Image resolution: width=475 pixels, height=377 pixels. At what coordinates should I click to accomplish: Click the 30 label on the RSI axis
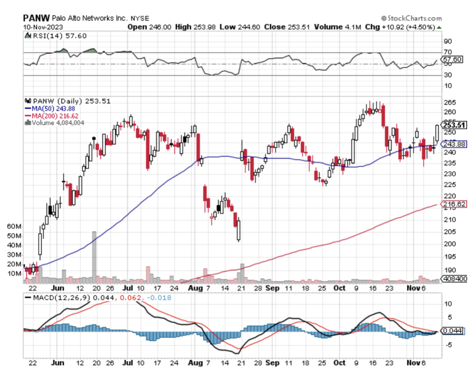448,75
